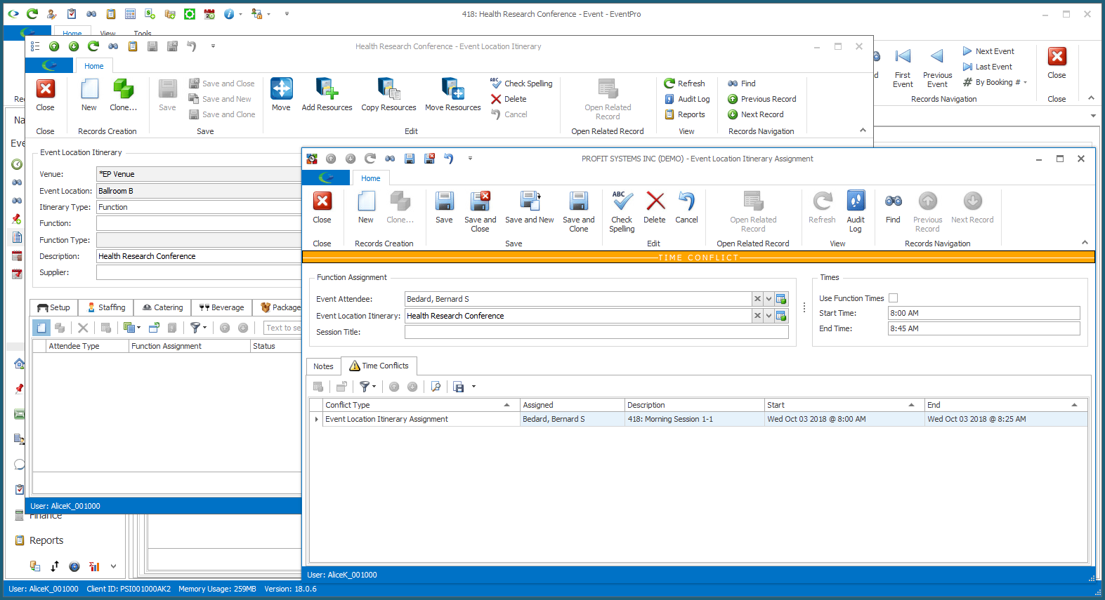The image size is (1105, 600).
Task: Click the Save icon in Assignment window
Action: [x=444, y=208]
